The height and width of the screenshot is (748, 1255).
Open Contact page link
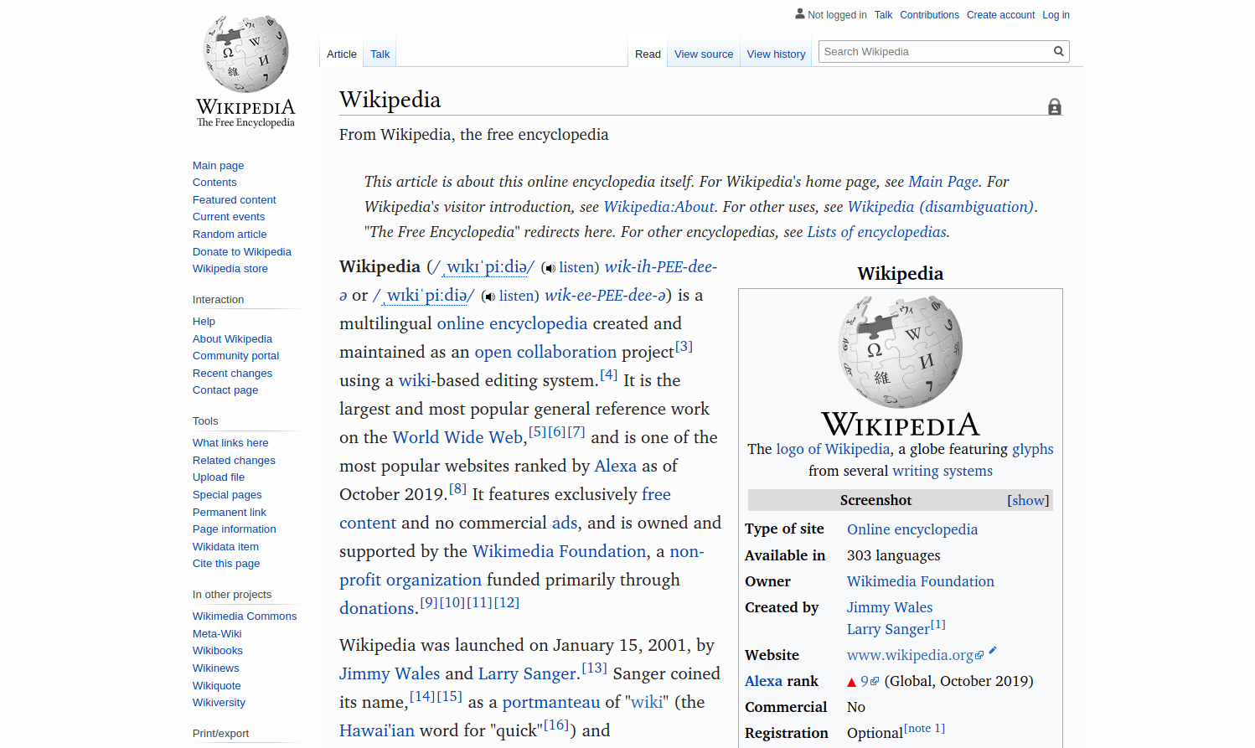click(225, 390)
